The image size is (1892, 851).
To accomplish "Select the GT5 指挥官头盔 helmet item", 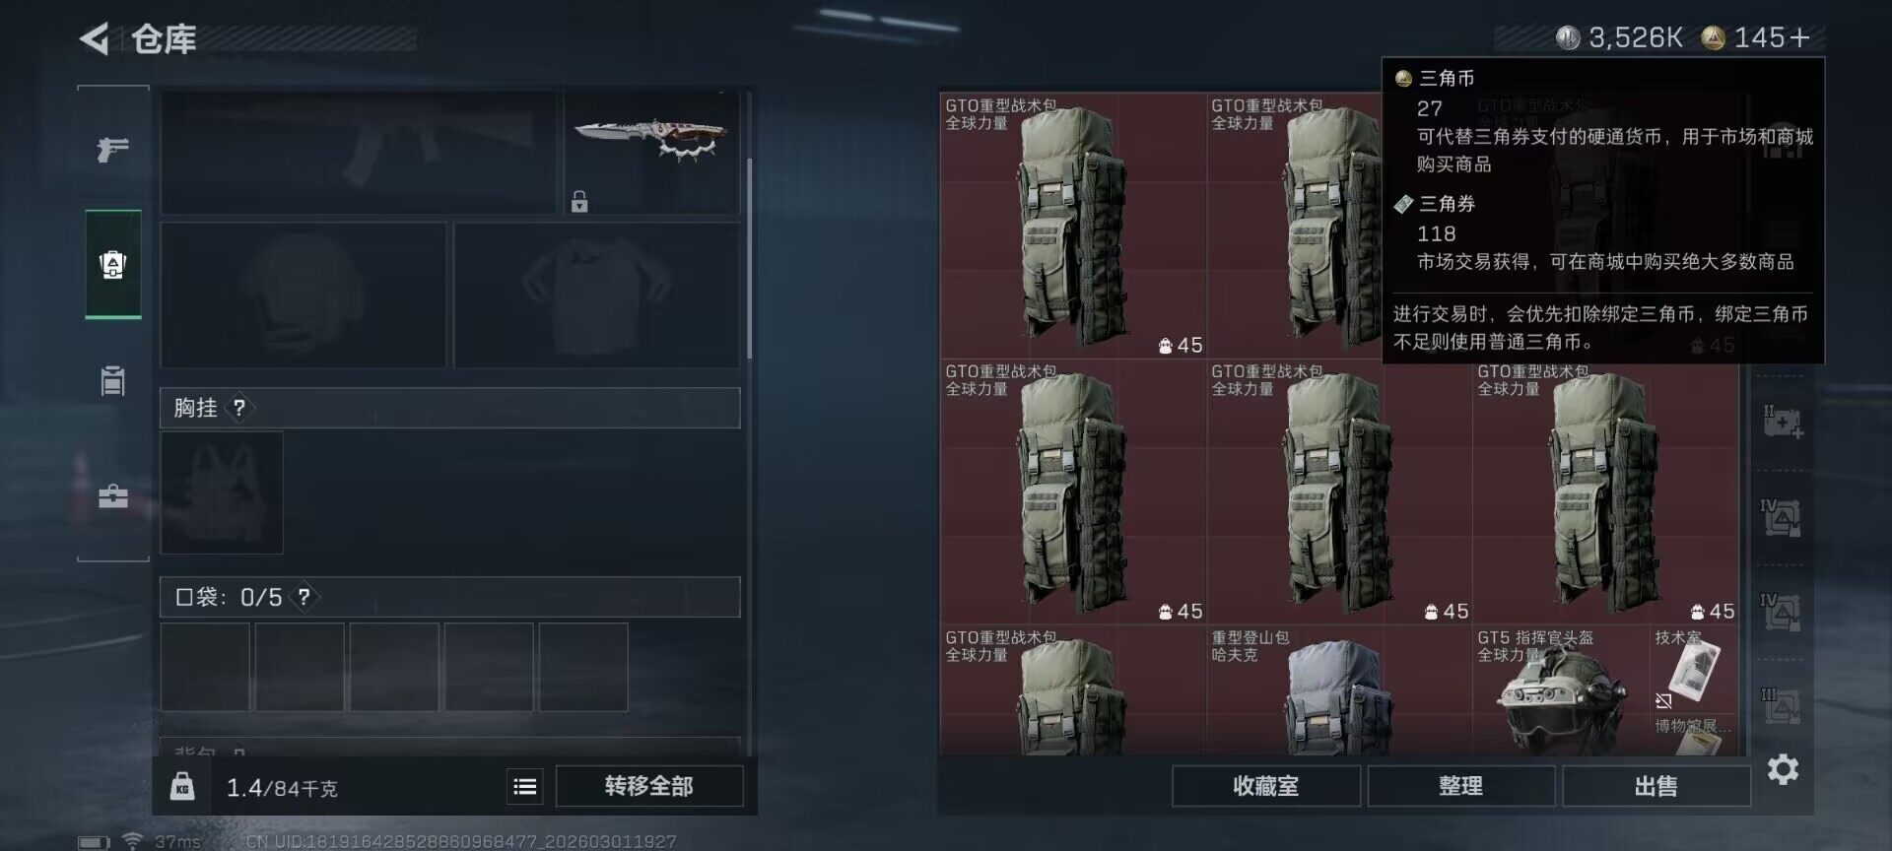I will (x=1561, y=690).
